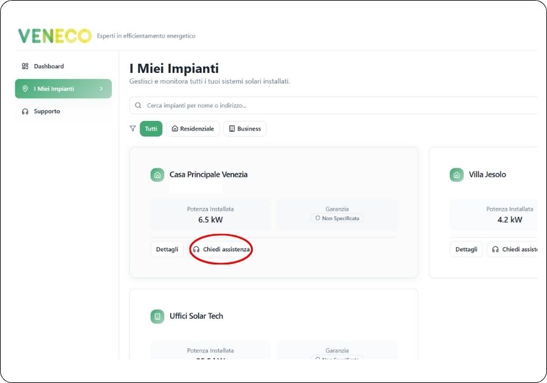Select the Tutti filter
Viewport: 547px width, 383px height.
[x=151, y=129]
